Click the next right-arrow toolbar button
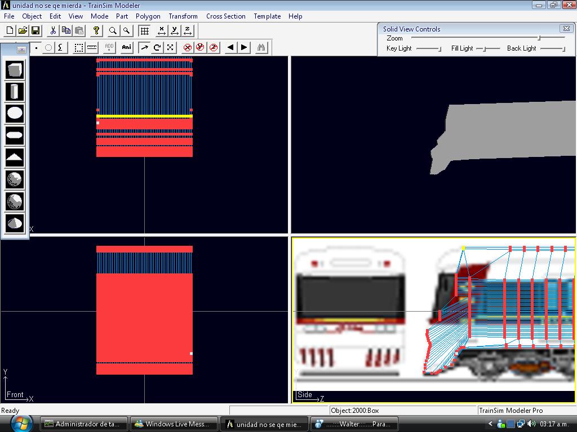The height and width of the screenshot is (432, 577). pyautogui.click(x=244, y=47)
